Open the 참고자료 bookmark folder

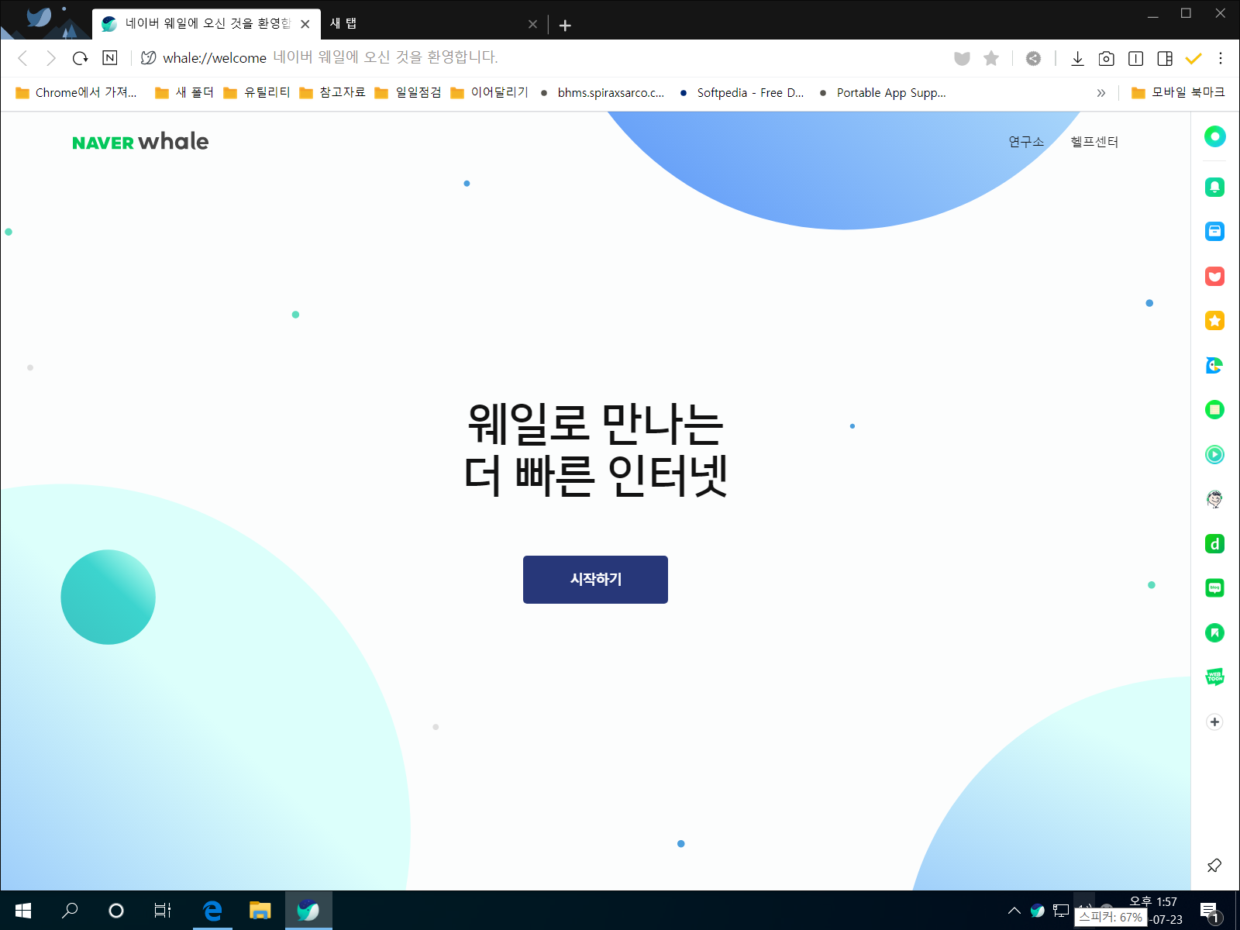click(x=332, y=93)
